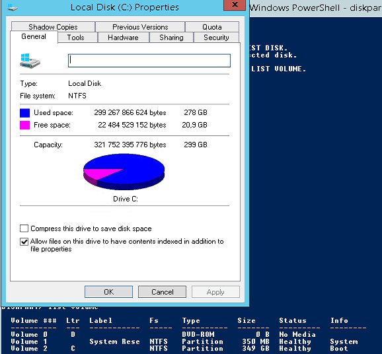Go to the Sharing tab
The width and height of the screenshot is (382, 354).
(x=171, y=38)
